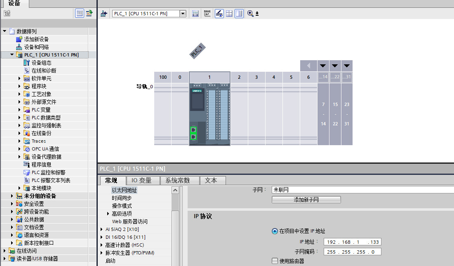Select 操作模式 in properties navigation
Viewport: 454px width, 266px height.
point(122,206)
